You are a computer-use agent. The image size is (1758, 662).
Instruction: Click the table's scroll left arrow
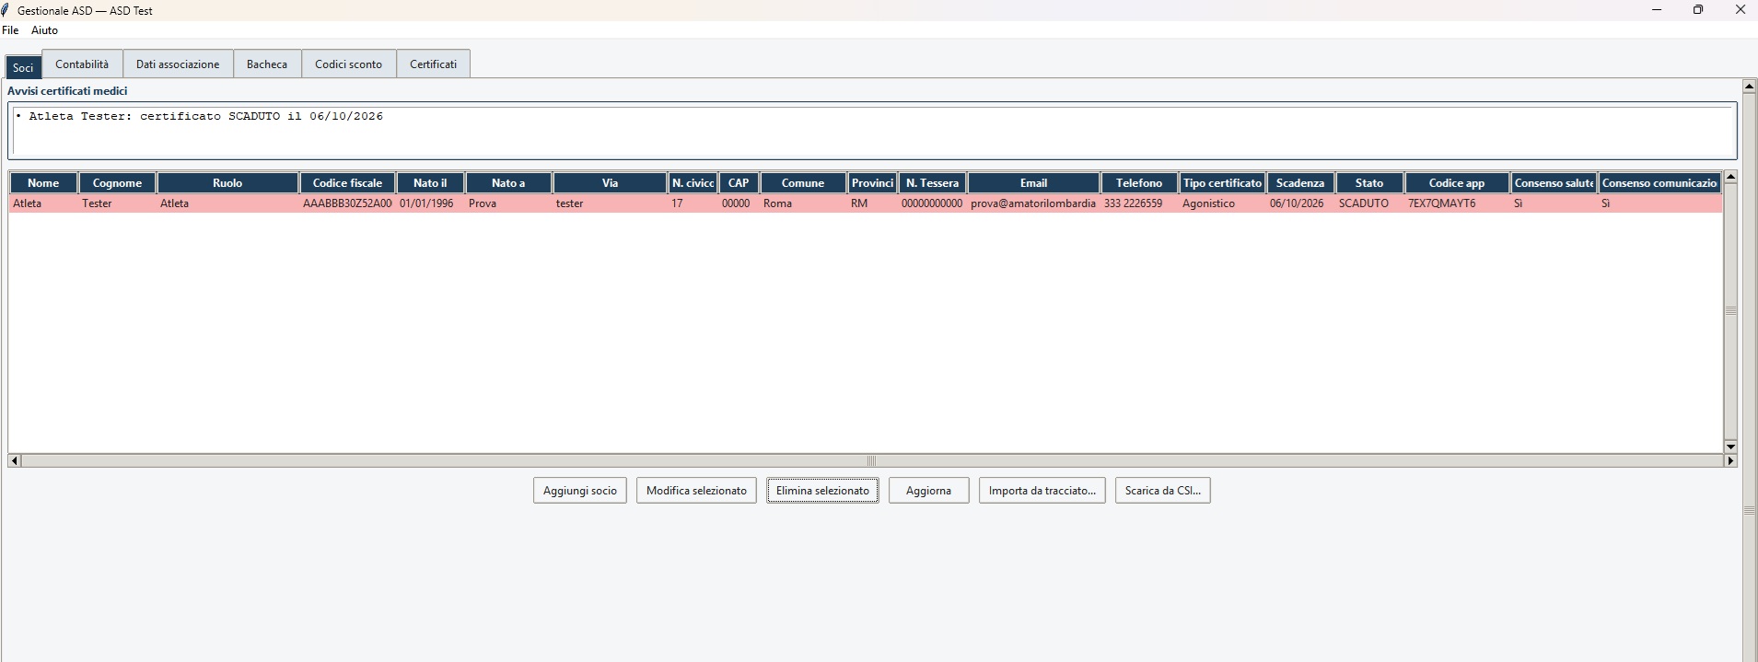click(14, 460)
